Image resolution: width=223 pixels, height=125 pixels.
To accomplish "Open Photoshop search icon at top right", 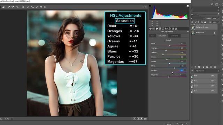I will pos(212,5).
